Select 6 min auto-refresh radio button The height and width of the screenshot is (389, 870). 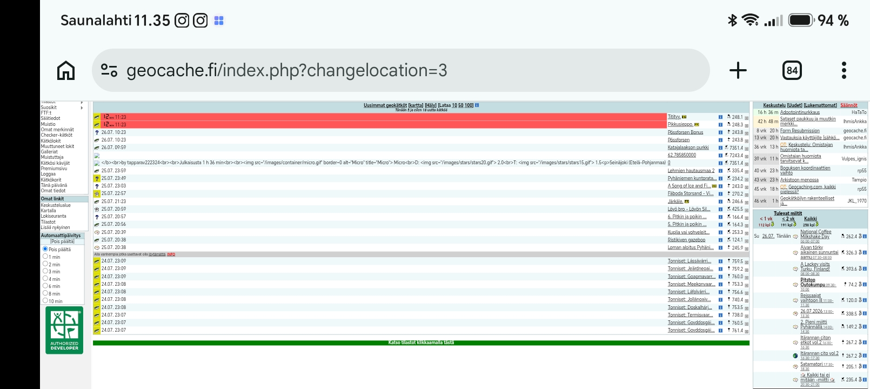point(45,286)
